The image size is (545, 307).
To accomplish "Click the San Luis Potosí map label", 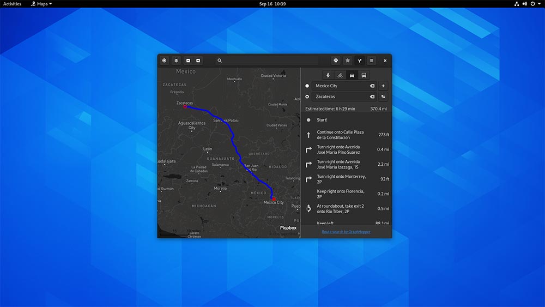I will [226, 121].
